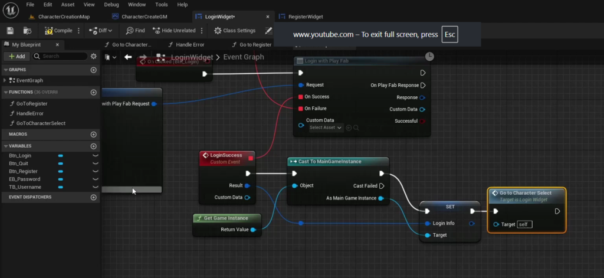The image size is (604, 278).
Task: Add a new function with plus icon
Action: tap(93, 92)
